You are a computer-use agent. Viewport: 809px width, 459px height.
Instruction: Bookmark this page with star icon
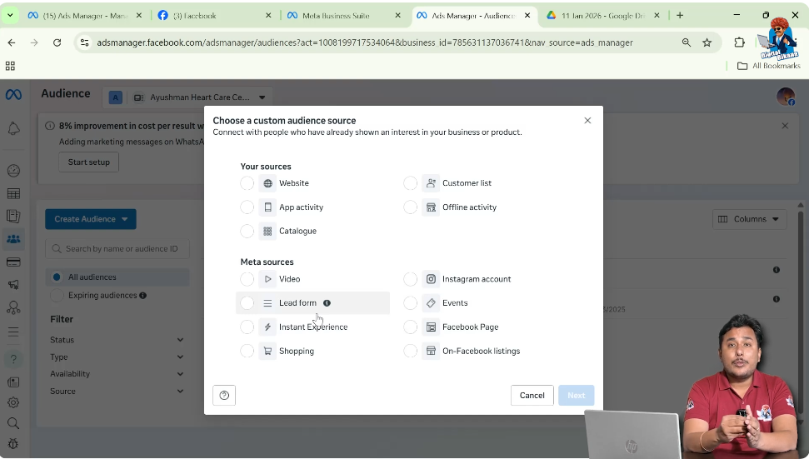pyautogui.click(x=707, y=42)
